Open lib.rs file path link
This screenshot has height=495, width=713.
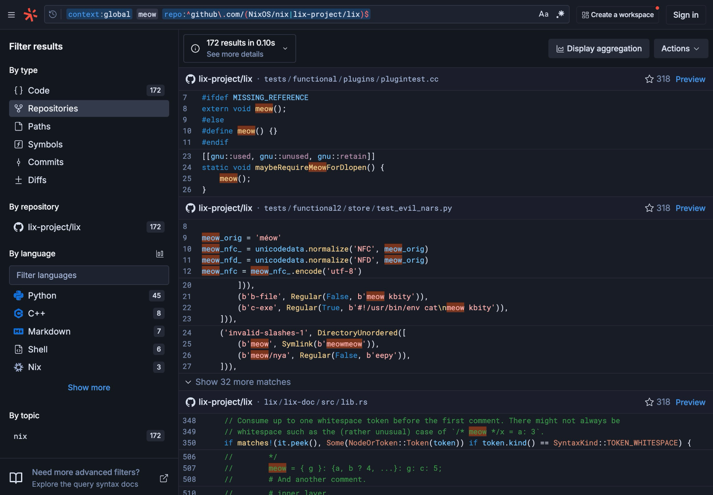[x=316, y=402]
